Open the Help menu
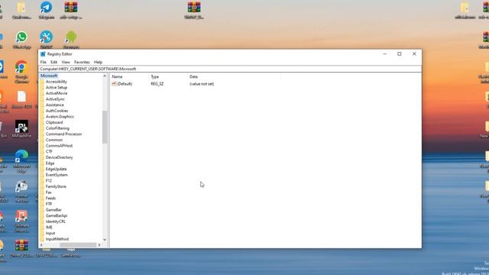 tap(98, 62)
